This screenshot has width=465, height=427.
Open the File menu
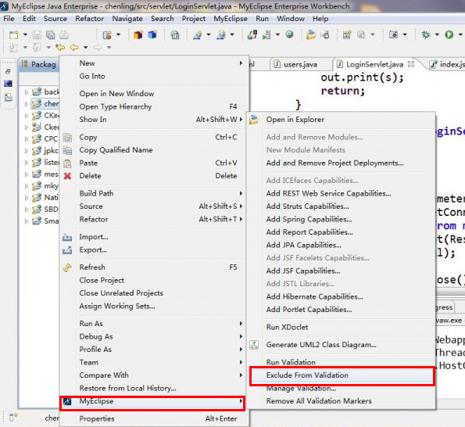9,19
